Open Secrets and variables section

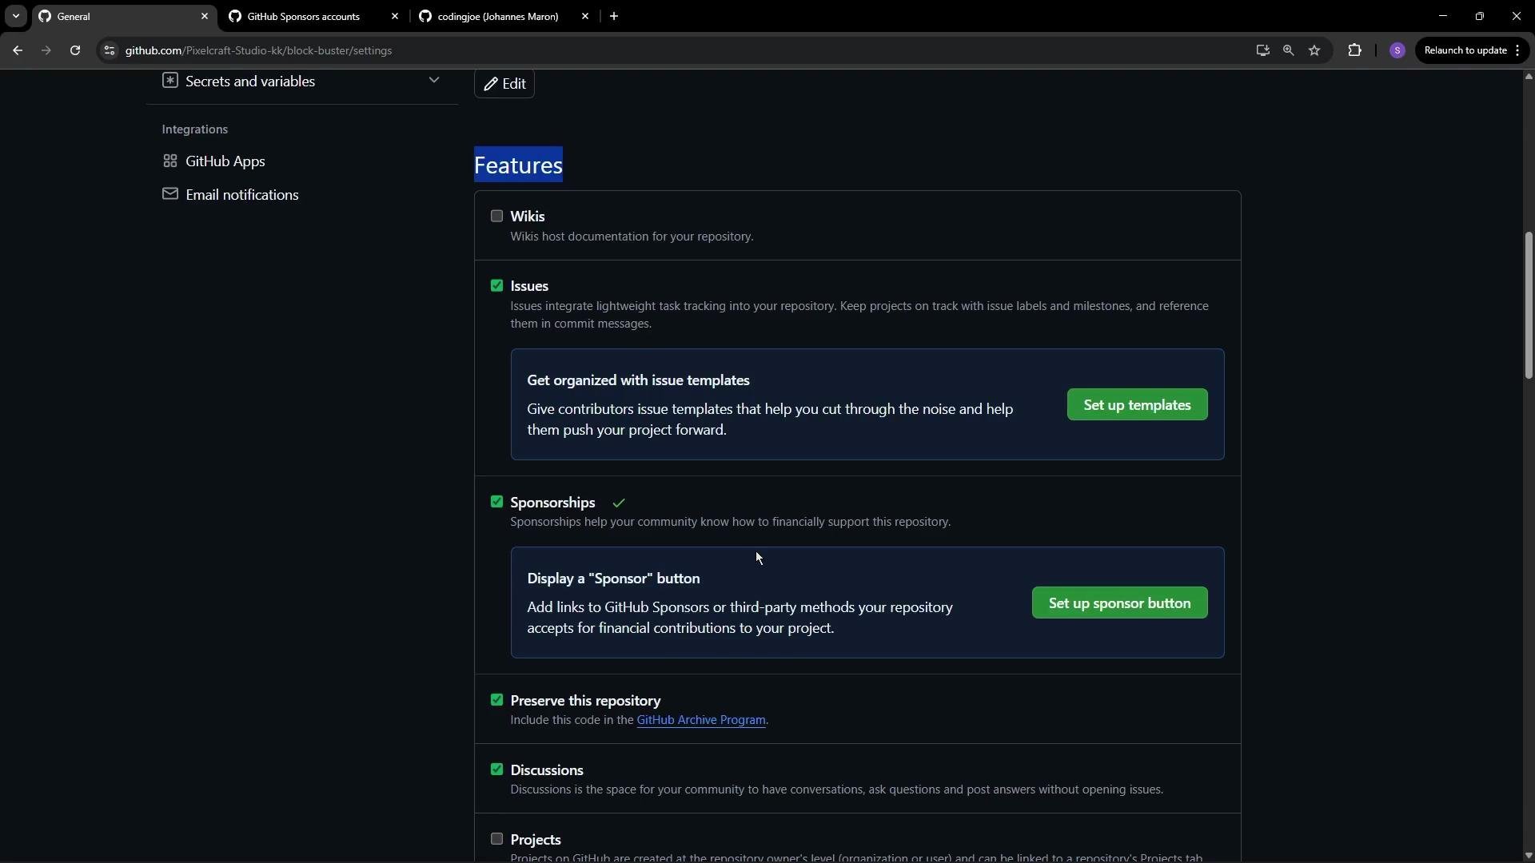302,82
